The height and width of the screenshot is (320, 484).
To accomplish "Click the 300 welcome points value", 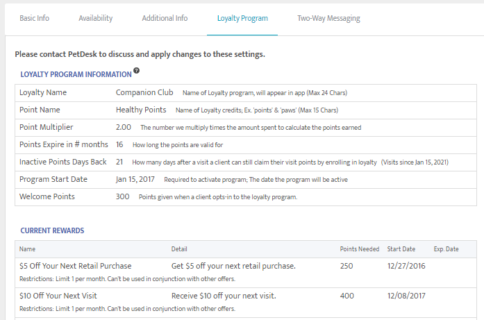I will tap(123, 196).
